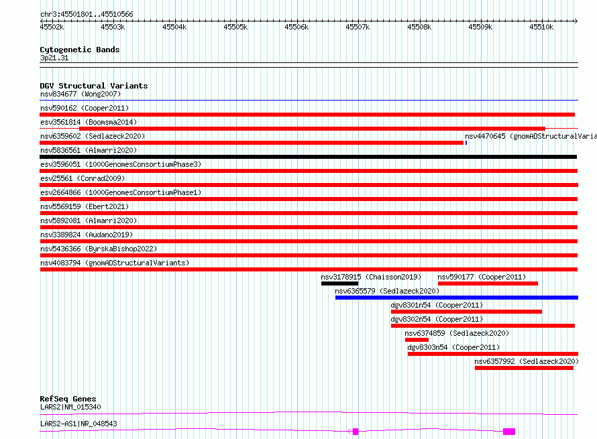Select the nsv590177 (Cooper2011) red bar
The width and height of the screenshot is (597, 439).
[x=488, y=284]
